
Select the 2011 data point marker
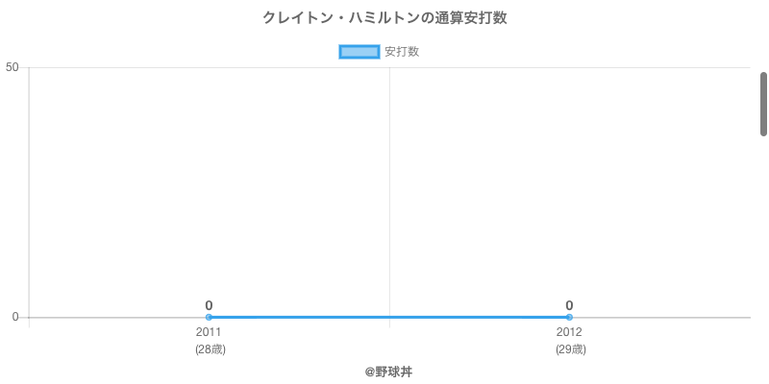(209, 317)
